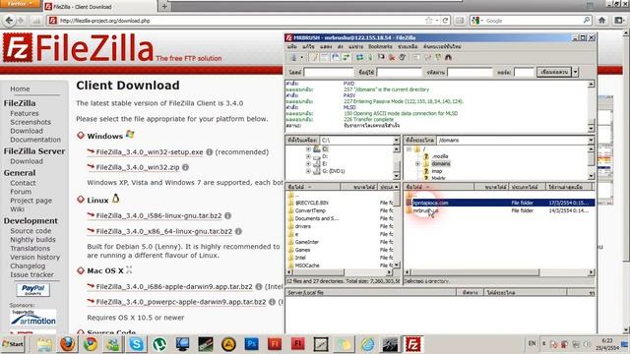Toggle transfer queue display toolbar icon
The width and height of the screenshot is (630, 354).
[346, 58]
